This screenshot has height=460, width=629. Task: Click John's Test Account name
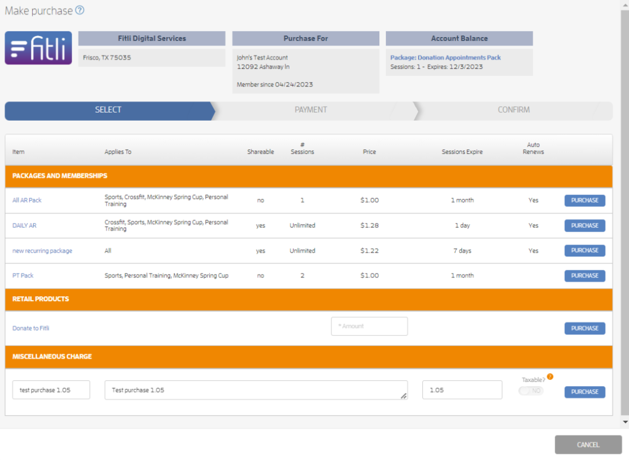(262, 58)
